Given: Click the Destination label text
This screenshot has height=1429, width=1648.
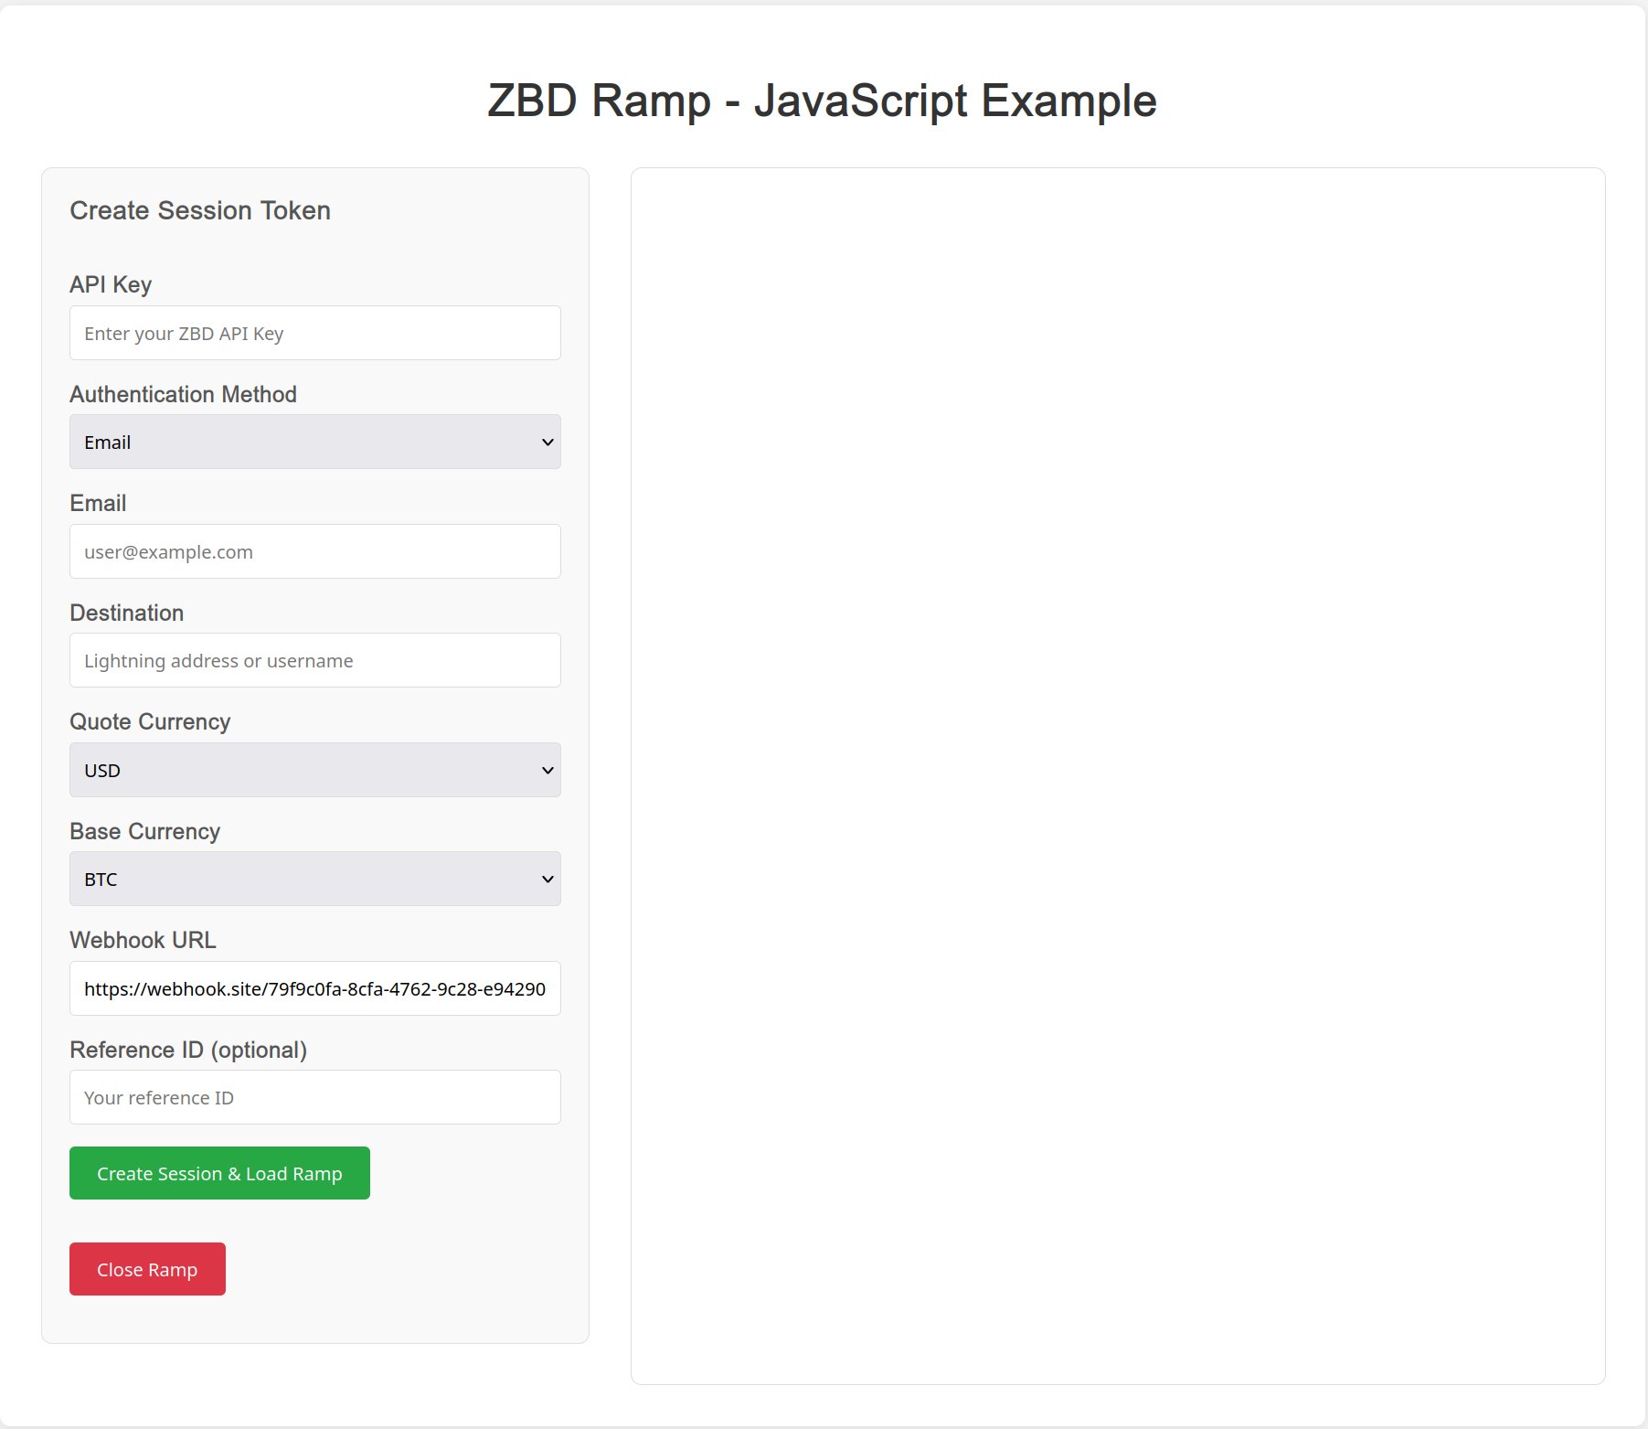Looking at the screenshot, I should tap(126, 613).
